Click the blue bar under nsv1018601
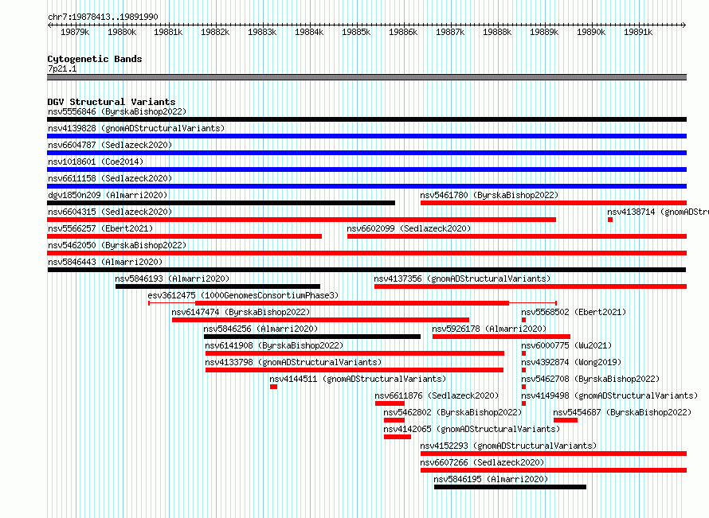Viewport: 709px width, 518px height. tap(366, 169)
